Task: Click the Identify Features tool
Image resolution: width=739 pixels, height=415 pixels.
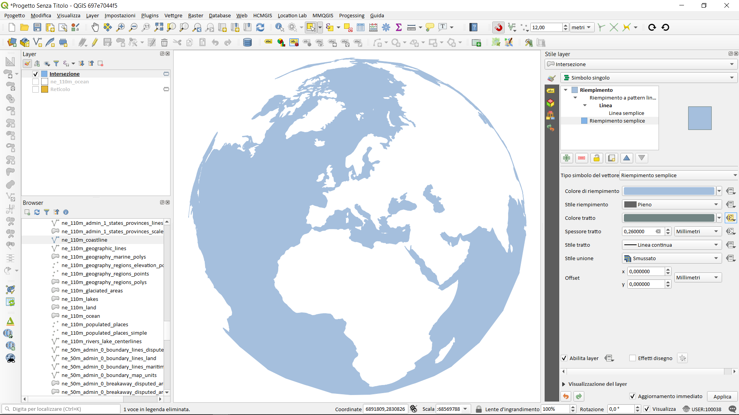Action: tap(279, 27)
